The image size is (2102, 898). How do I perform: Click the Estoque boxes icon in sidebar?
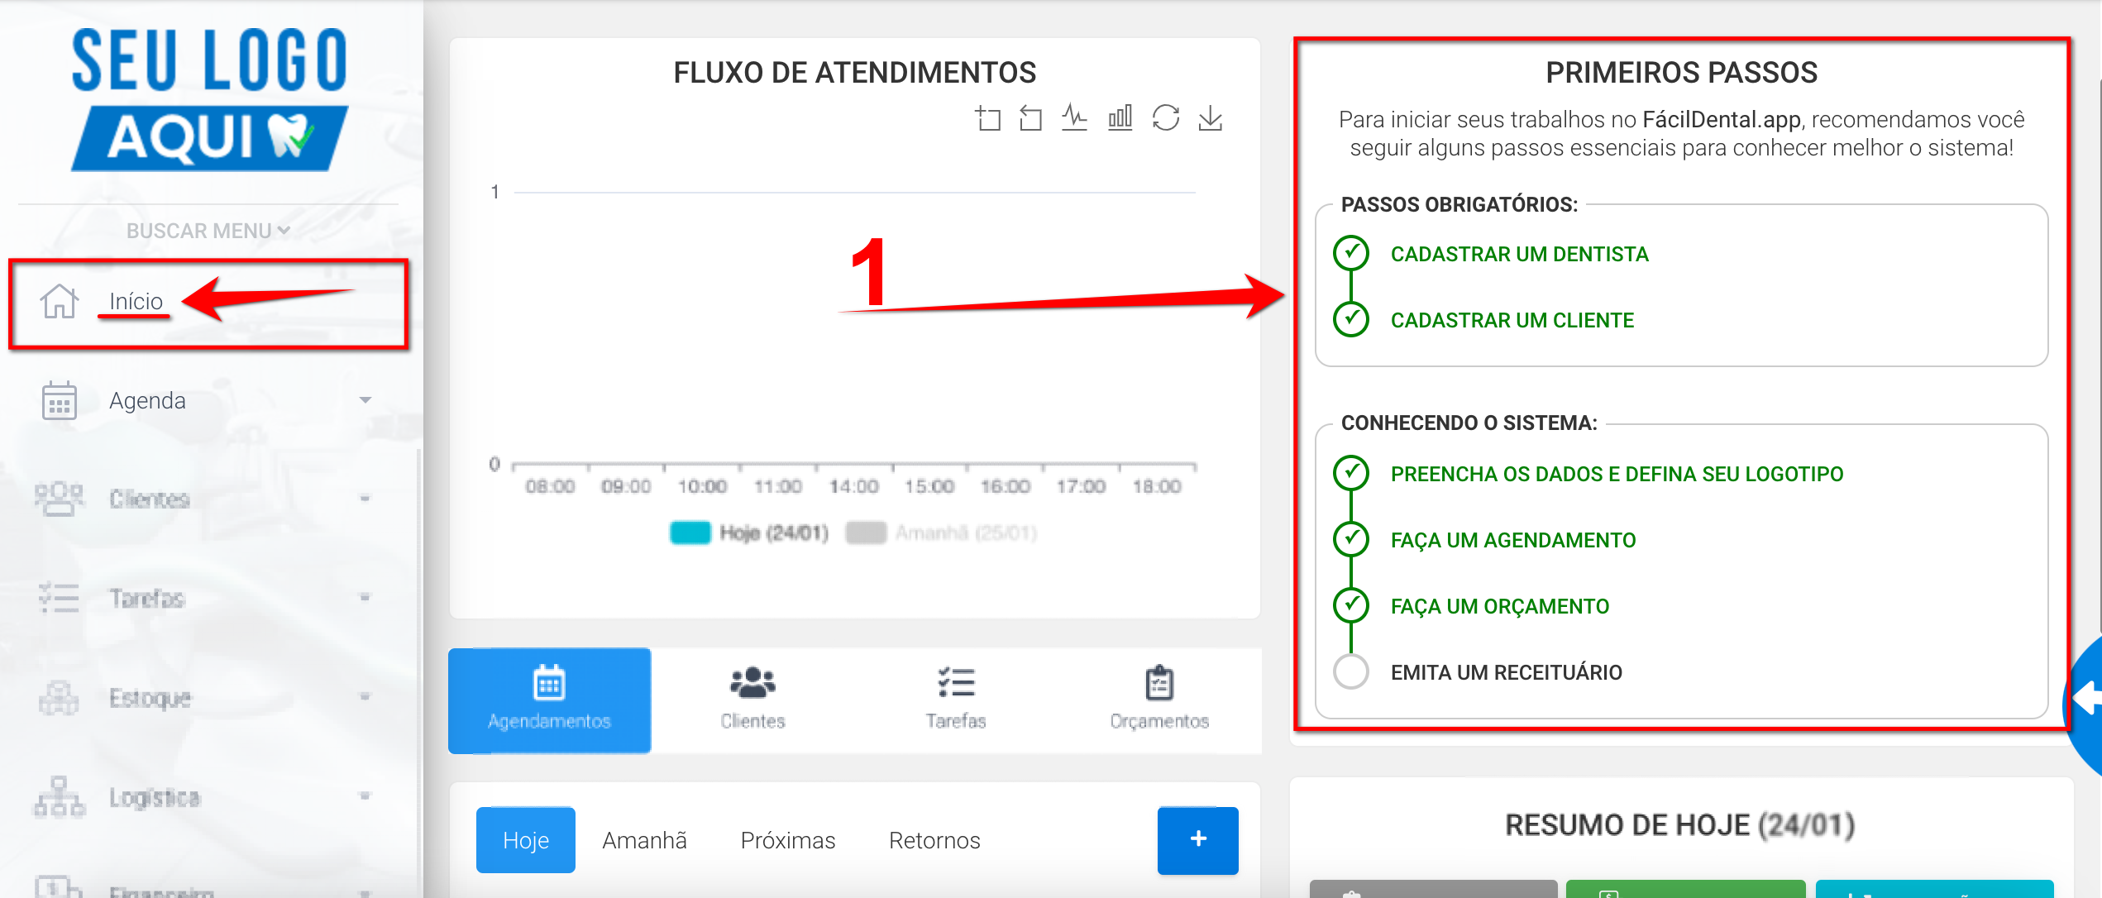pos(59,698)
